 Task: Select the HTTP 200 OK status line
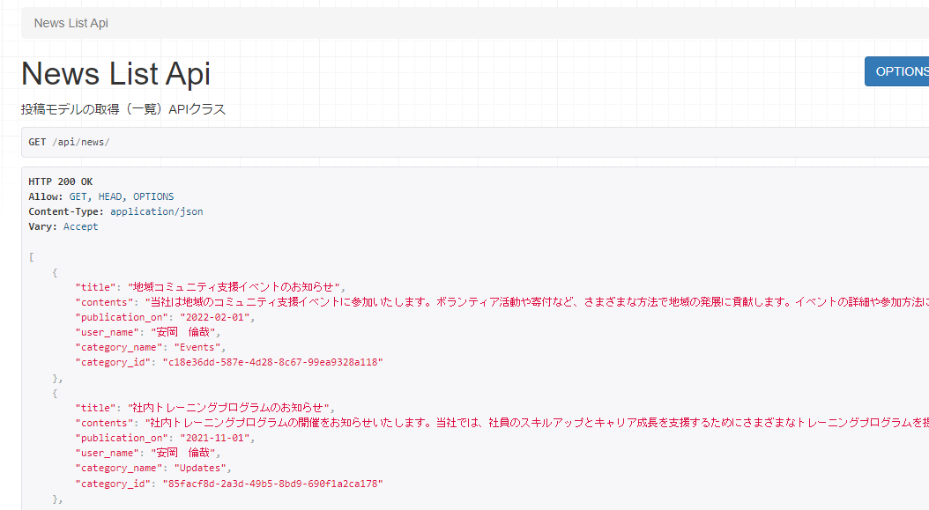(x=61, y=181)
